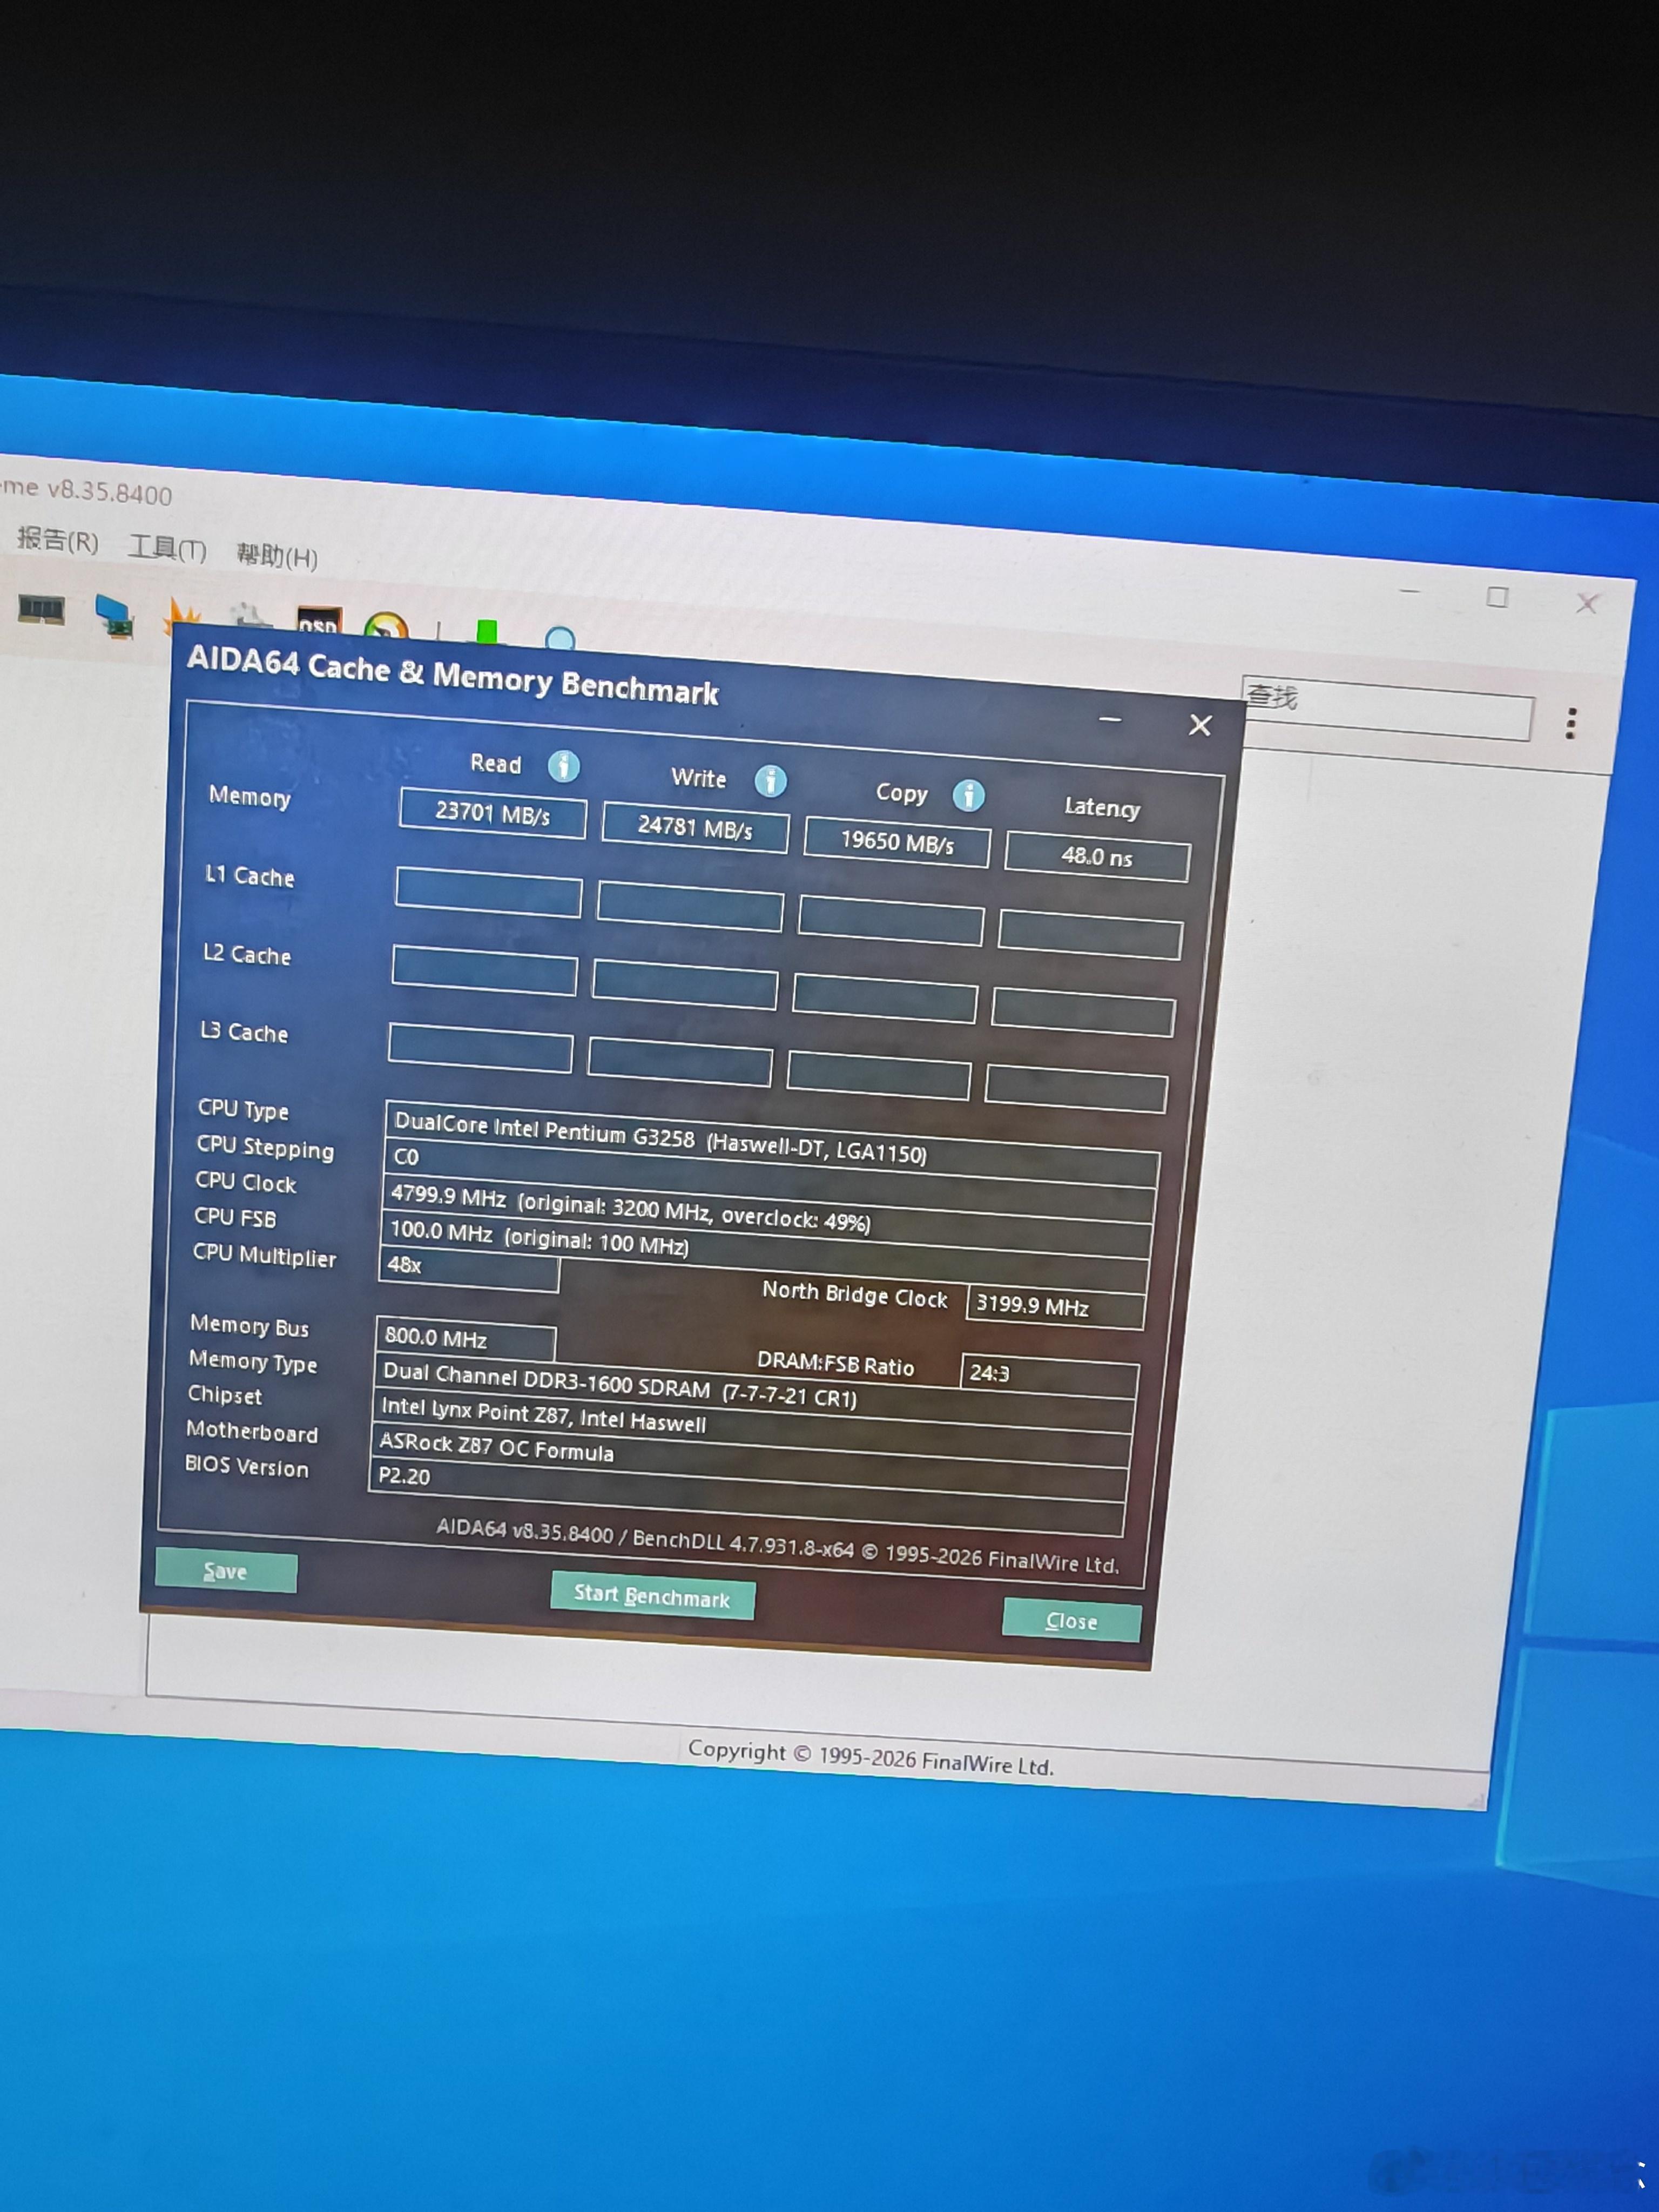Viewport: 1659px width, 2212px height.
Task: Click the DRAM:FSB Ratio value 24:3
Action: tap(1049, 1375)
